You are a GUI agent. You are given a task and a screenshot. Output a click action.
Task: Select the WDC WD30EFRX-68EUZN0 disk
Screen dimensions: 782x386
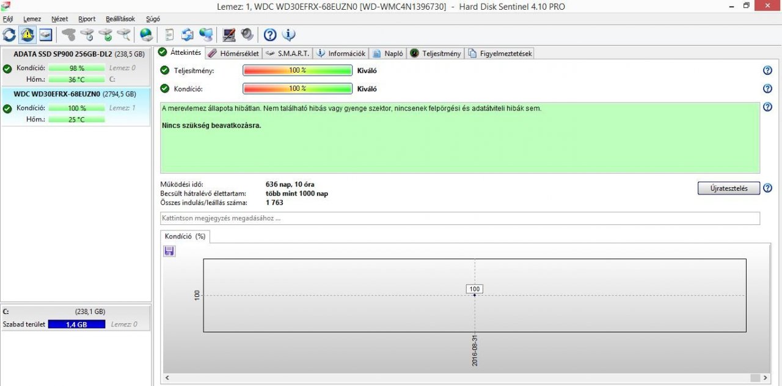click(75, 107)
